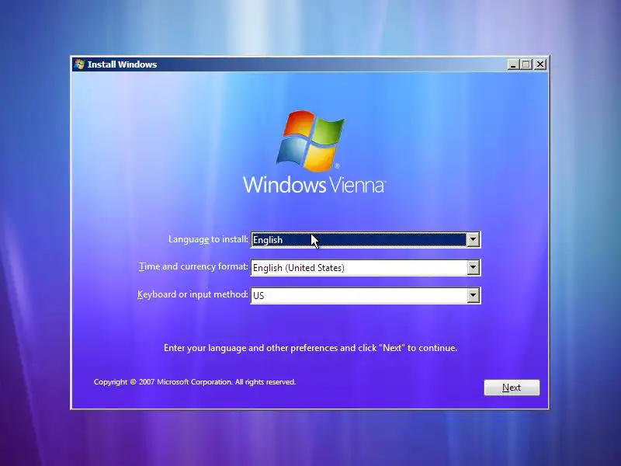Click the 'Enter your language and other preferences' instruction
Screen dimensions: 621x466
coord(310,348)
